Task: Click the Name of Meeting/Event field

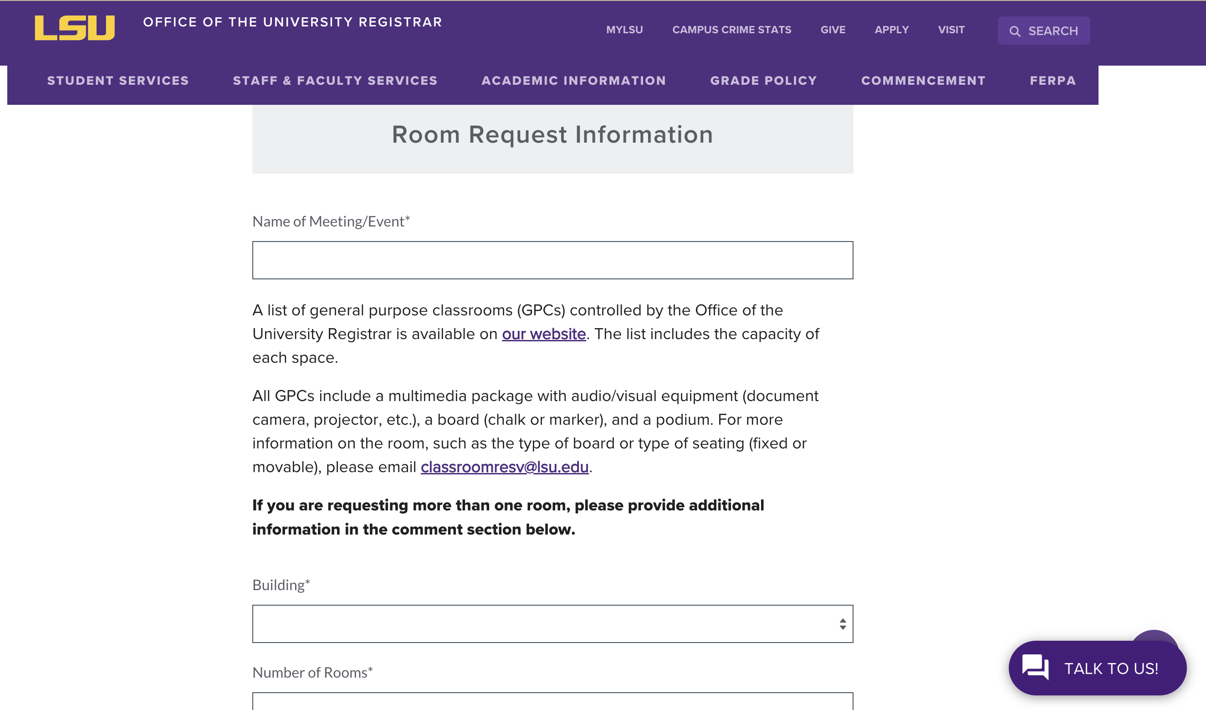Action: [x=552, y=260]
